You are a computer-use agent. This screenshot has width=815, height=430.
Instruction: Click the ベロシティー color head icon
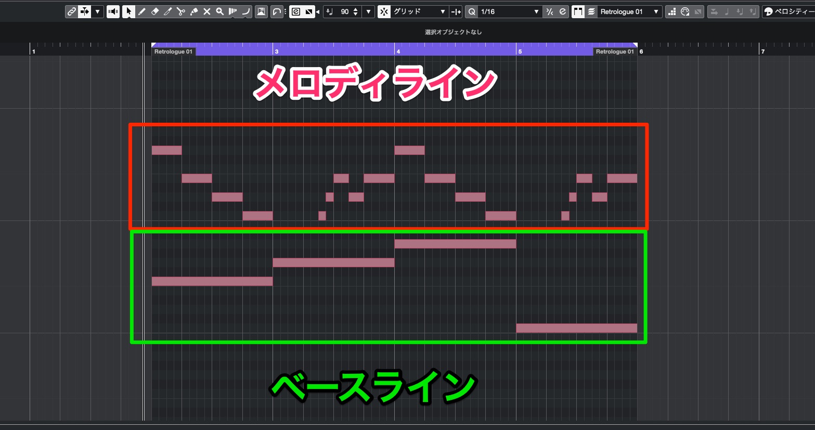[x=769, y=11]
